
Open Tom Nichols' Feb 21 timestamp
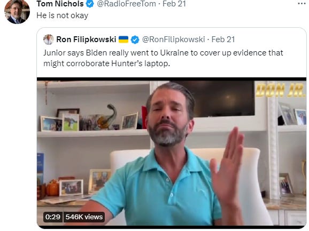174,4
